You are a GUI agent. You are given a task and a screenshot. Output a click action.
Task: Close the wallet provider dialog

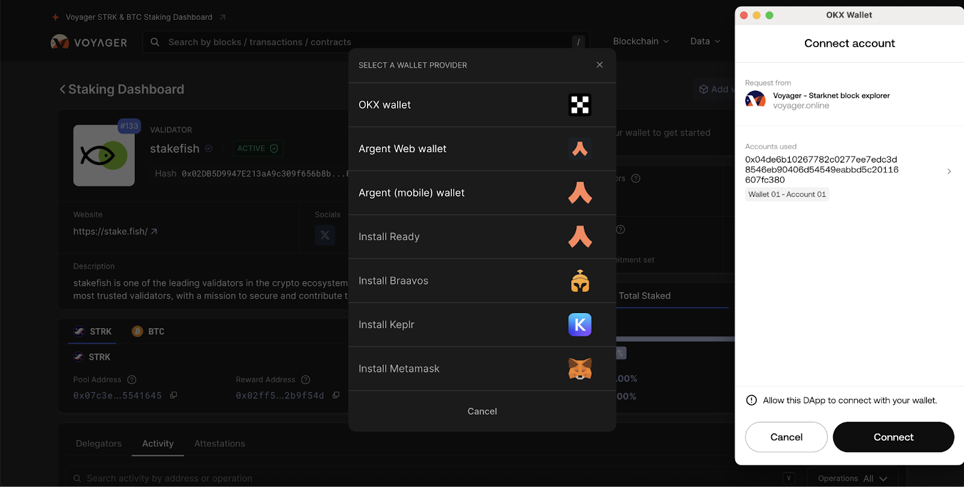pos(599,65)
